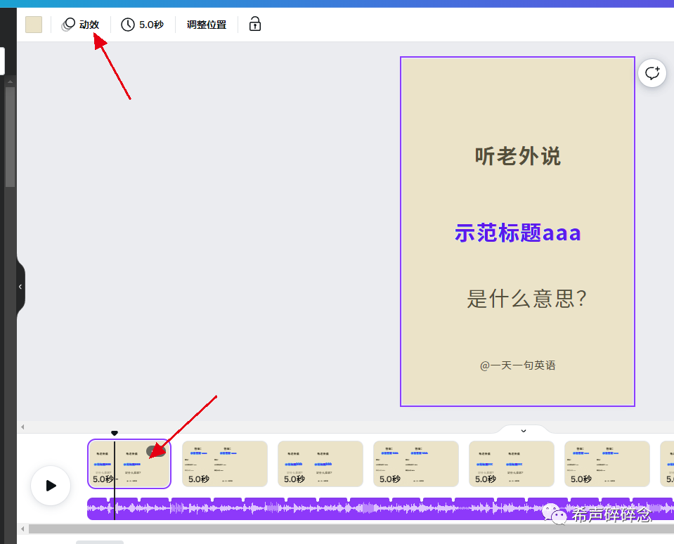674x544 pixels.
Task: Click the playhead marker above the first clip
Action: [x=114, y=433]
